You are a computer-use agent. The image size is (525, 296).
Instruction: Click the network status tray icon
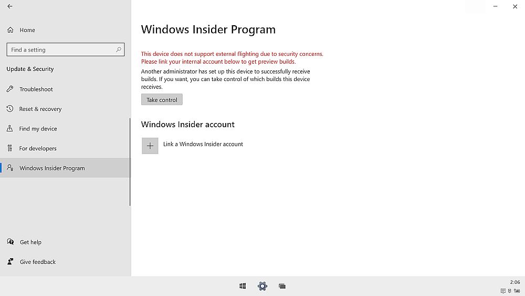coord(510,291)
